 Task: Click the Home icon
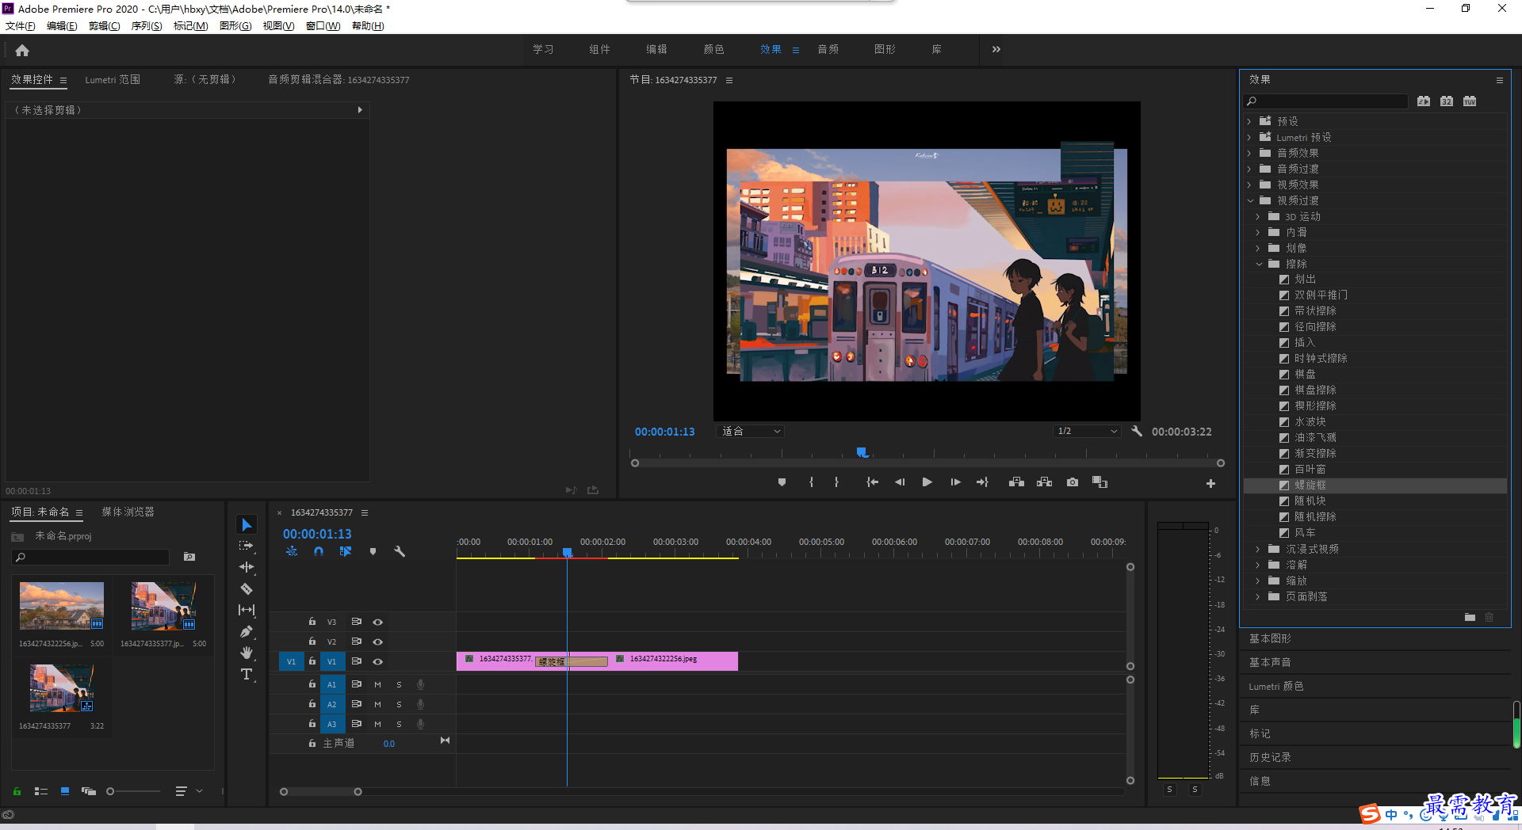pyautogui.click(x=22, y=50)
